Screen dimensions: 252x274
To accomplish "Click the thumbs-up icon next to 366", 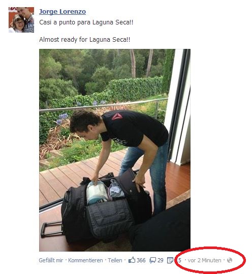I will [132, 260].
